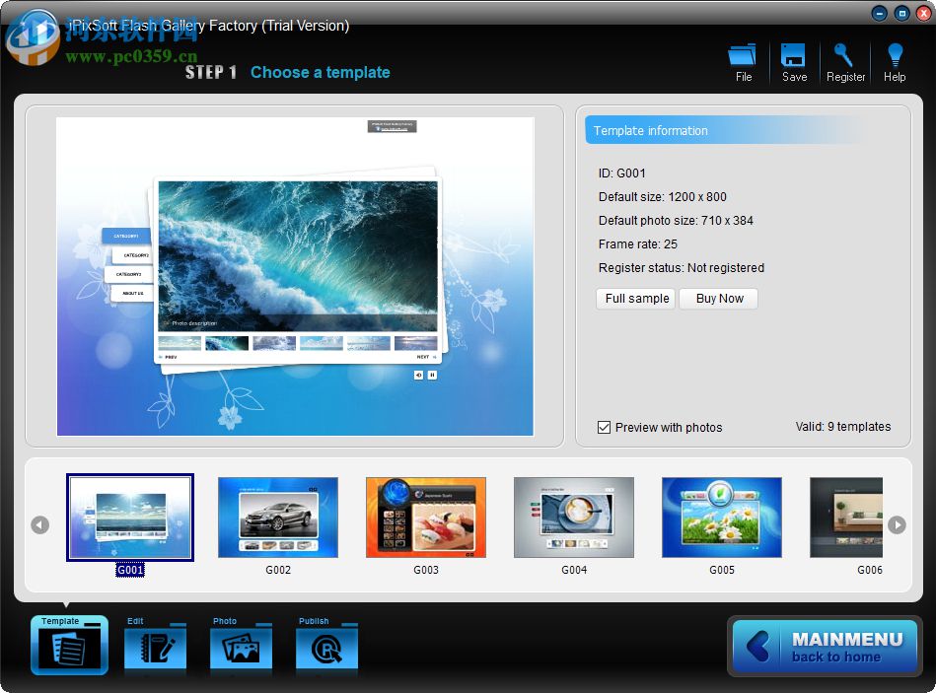Select the G002 car template thumbnail
This screenshot has width=936, height=693.
[277, 517]
